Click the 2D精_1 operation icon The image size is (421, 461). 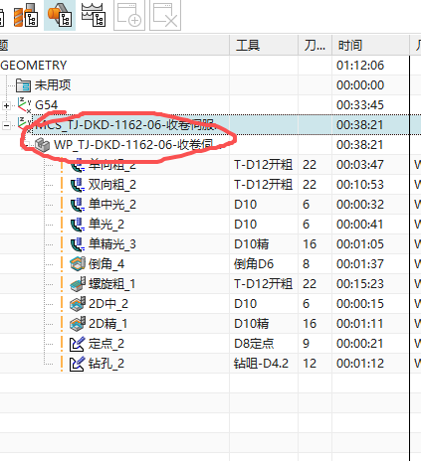[x=78, y=324]
